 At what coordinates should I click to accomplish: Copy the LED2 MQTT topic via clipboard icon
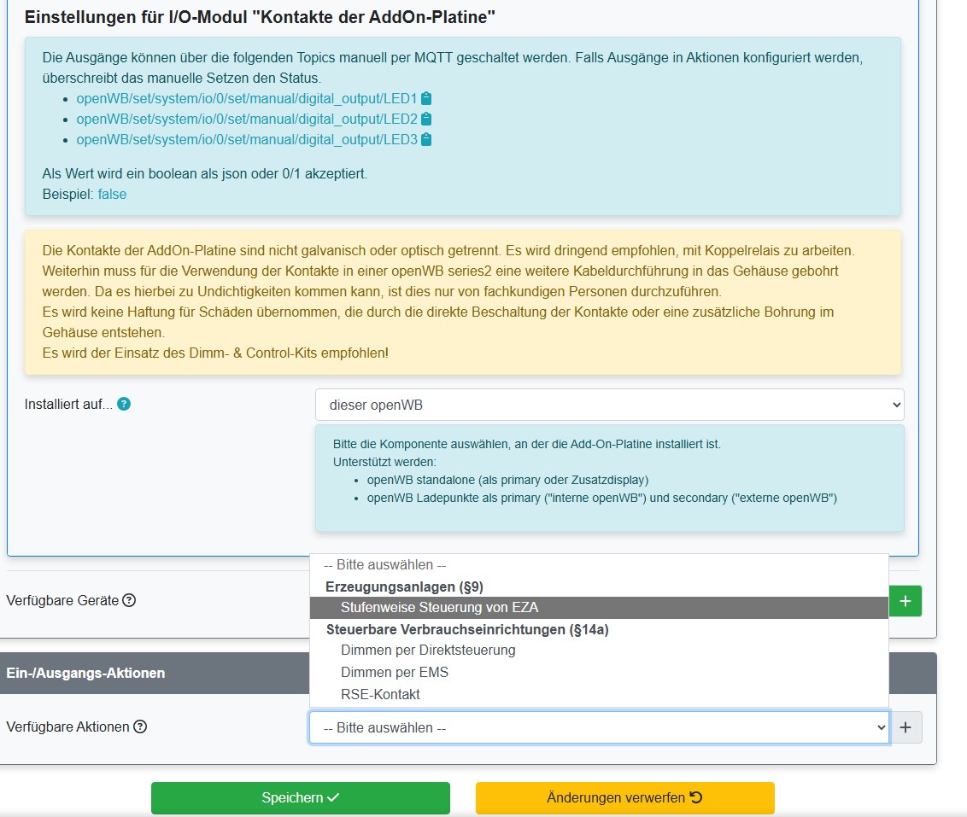[x=426, y=119]
